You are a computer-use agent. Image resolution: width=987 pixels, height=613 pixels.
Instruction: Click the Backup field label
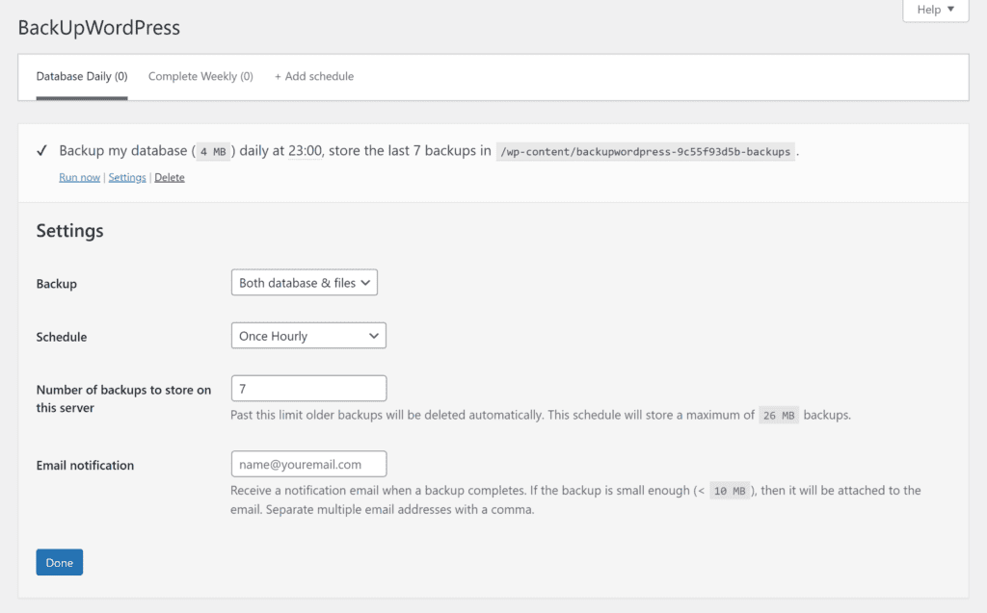click(x=57, y=284)
